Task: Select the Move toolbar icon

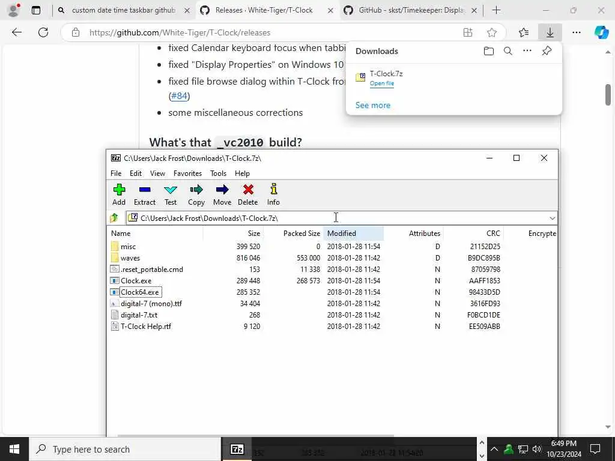Action: click(x=222, y=194)
